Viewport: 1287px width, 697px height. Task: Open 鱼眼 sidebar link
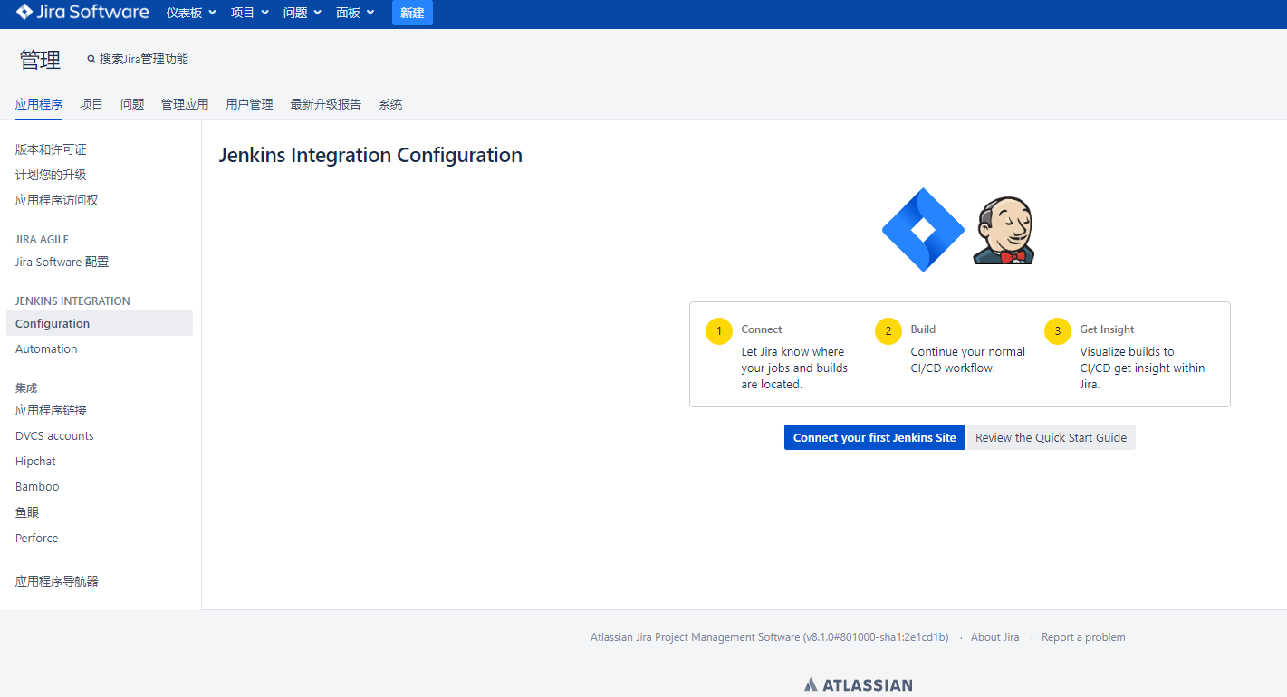click(x=27, y=512)
